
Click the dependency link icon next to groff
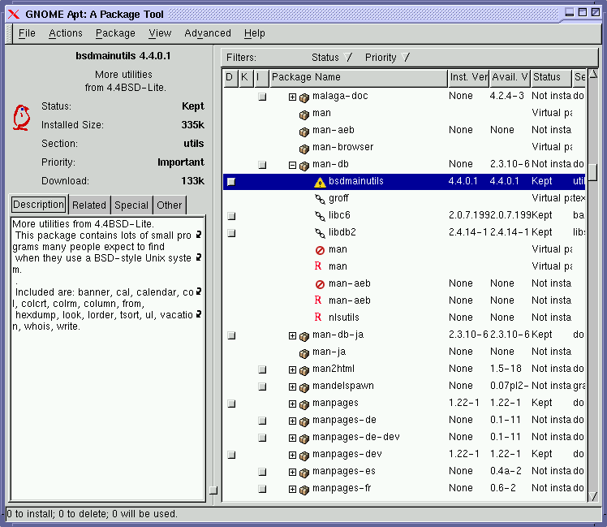(320, 199)
